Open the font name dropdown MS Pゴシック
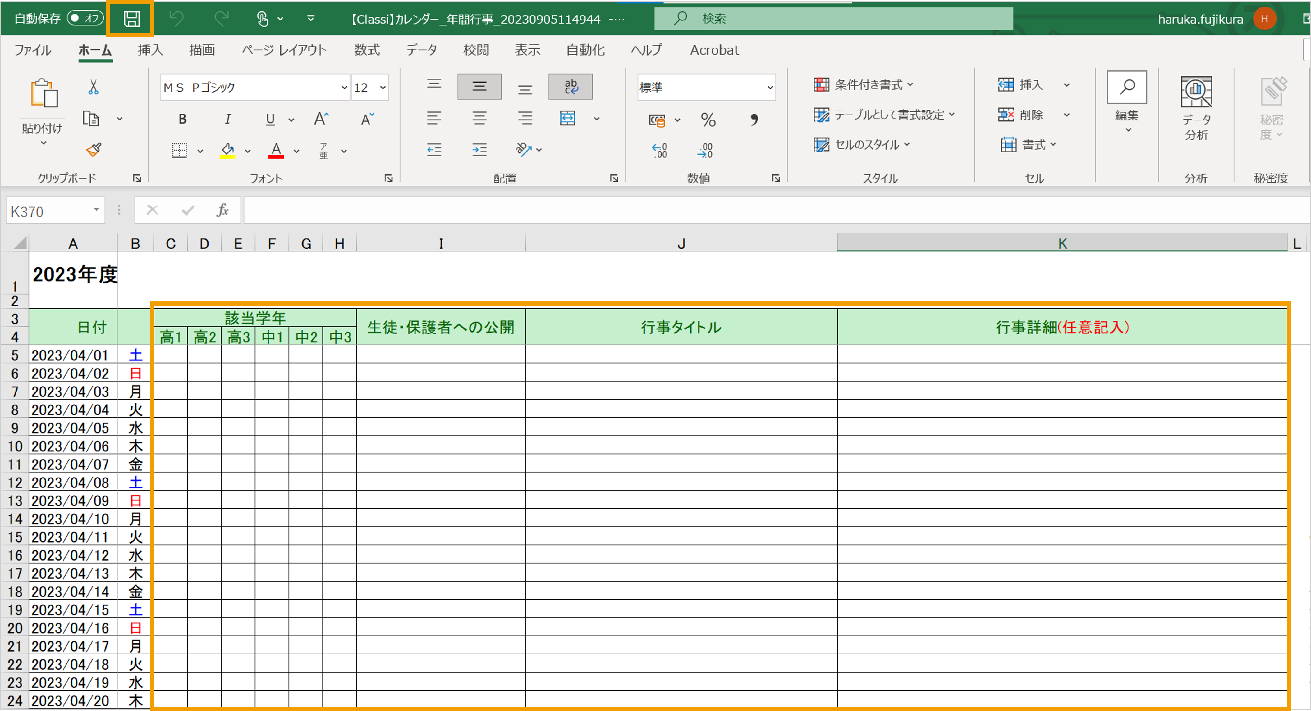The height and width of the screenshot is (711, 1311). pos(345,88)
